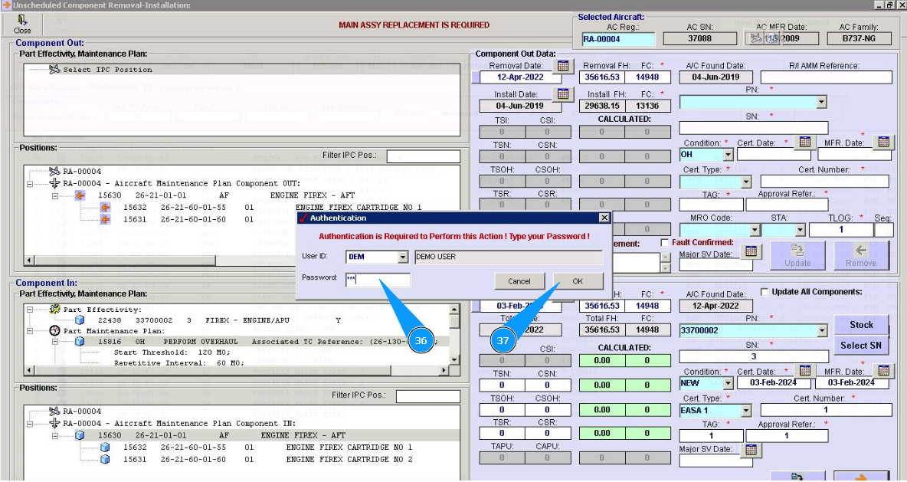The height and width of the screenshot is (482, 907).
Task: Click the Password field in Authentication dialog
Action: point(378,280)
